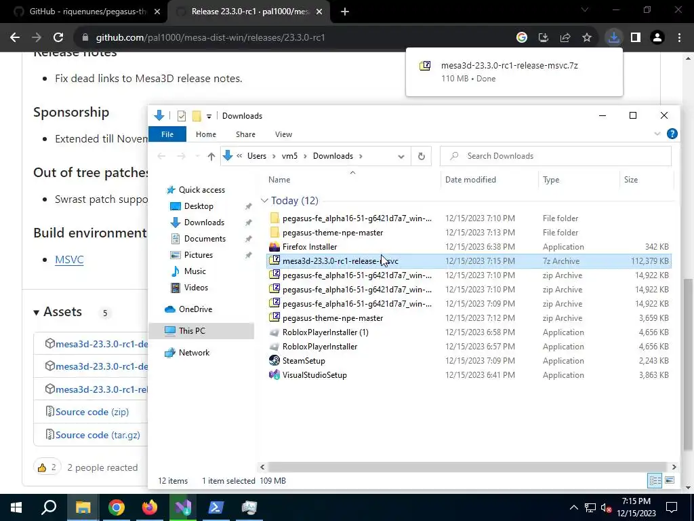Refresh the Downloads folder view

point(422,156)
